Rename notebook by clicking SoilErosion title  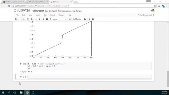[x=38, y=11]
